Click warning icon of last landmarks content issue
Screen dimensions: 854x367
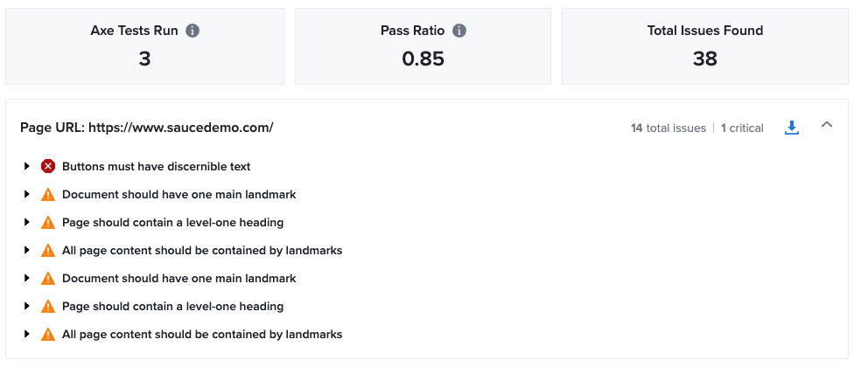[48, 334]
